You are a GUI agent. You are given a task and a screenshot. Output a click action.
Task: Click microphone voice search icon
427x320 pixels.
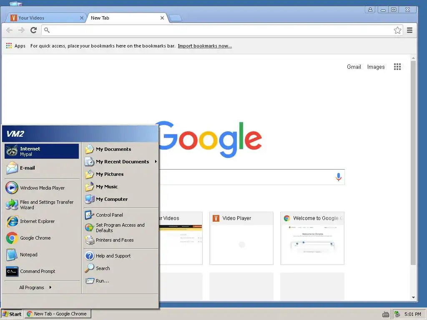339,177
